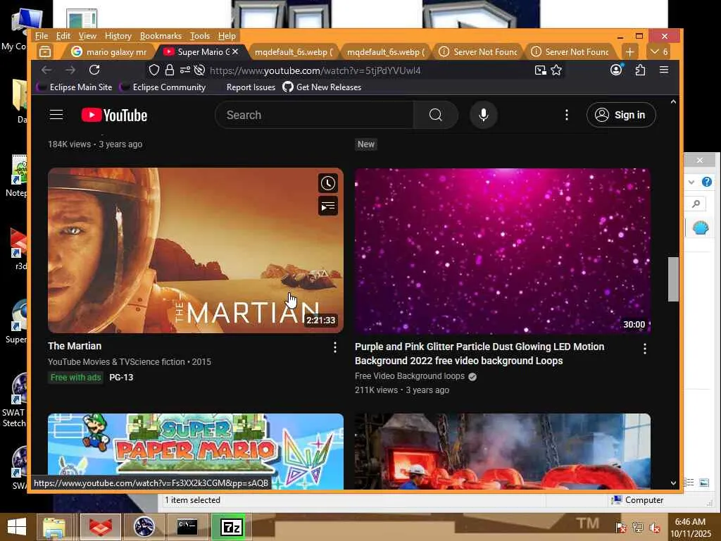The height and width of the screenshot is (541, 721).
Task: Focus the YouTube URL address bar
Action: coord(315,70)
